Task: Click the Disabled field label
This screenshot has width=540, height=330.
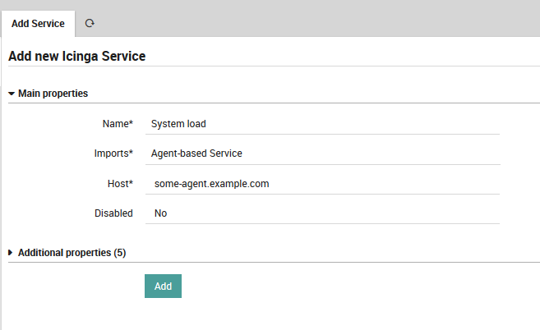Action: pyautogui.click(x=113, y=213)
